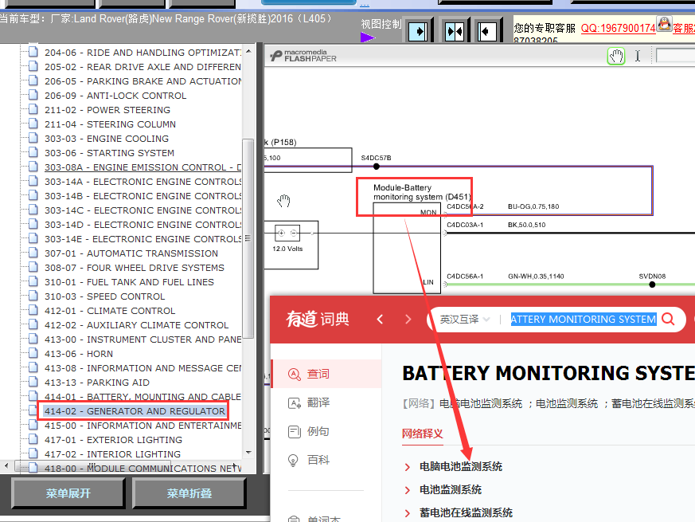
Task: Click the 12.0 Volts battery symbol
Action: [x=287, y=233]
